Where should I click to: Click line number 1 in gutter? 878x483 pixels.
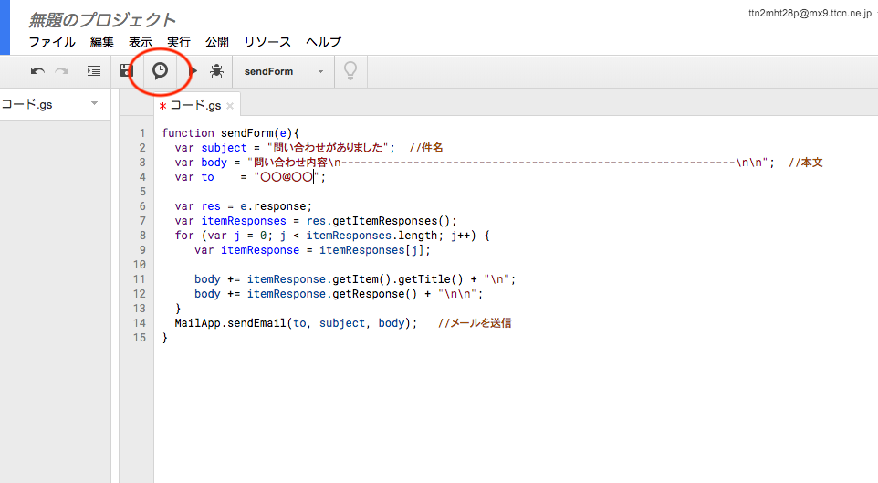(142, 133)
